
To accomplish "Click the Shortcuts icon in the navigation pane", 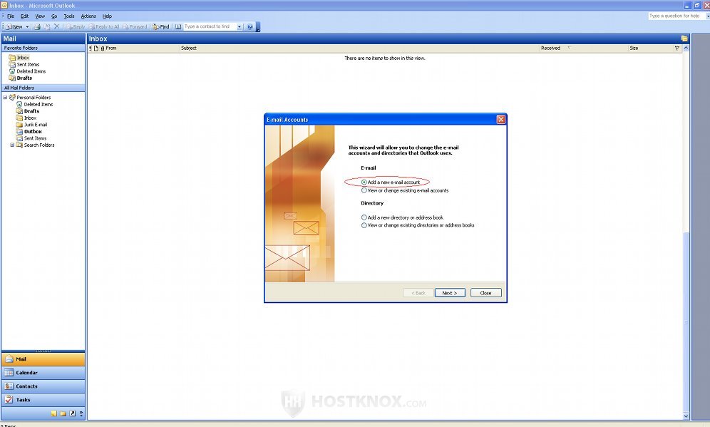I will [x=73, y=413].
